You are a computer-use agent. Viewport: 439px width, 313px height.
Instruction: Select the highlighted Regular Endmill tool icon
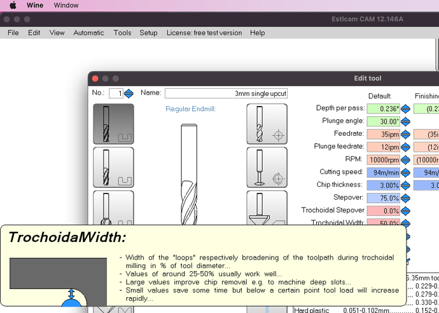click(113, 124)
